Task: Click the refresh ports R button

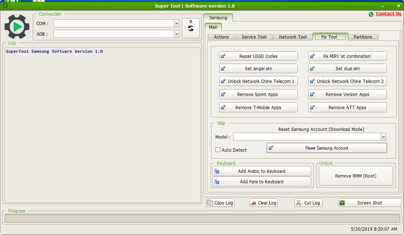Action: click(191, 28)
